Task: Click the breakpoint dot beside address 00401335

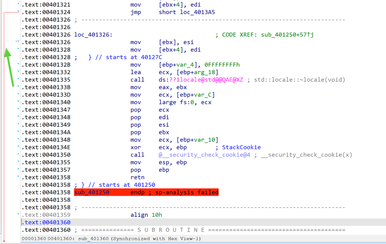Action: pyautogui.click(x=18, y=79)
